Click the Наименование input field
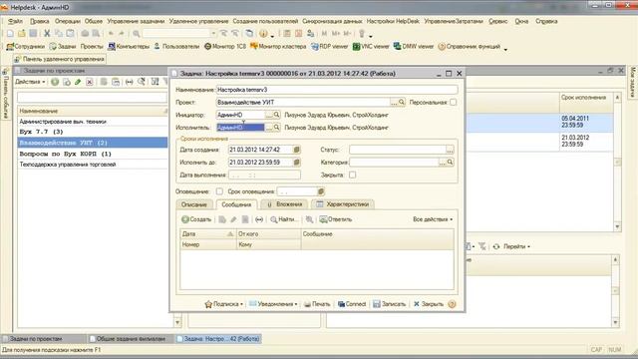 [337, 90]
